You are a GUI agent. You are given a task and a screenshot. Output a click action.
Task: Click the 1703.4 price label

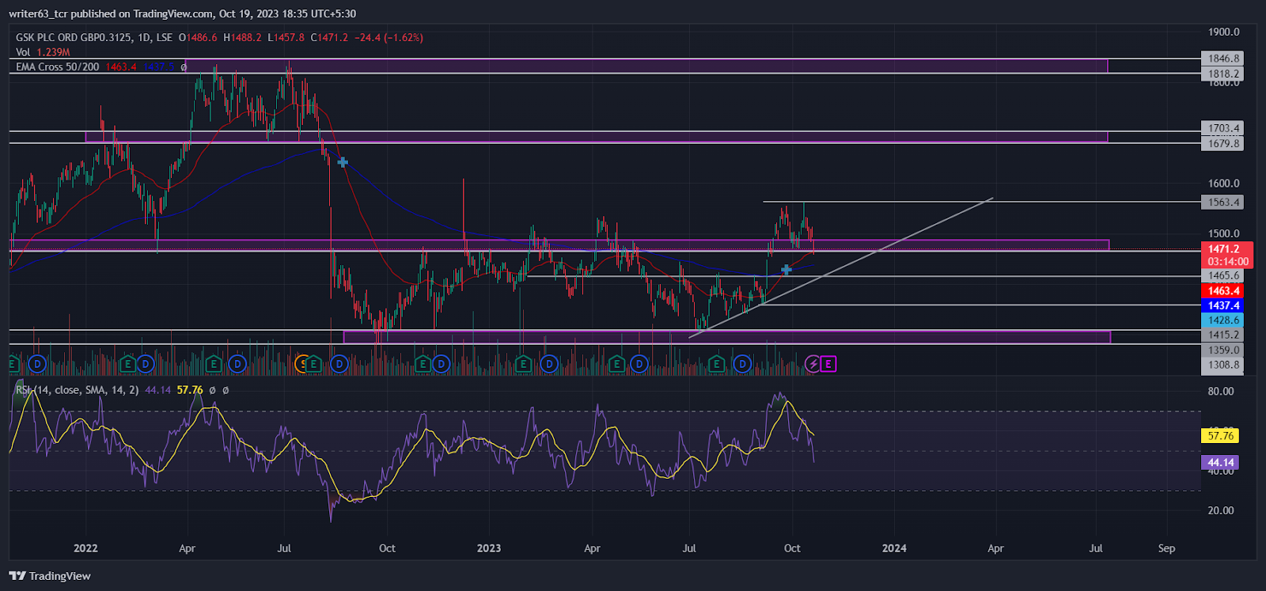(1223, 128)
